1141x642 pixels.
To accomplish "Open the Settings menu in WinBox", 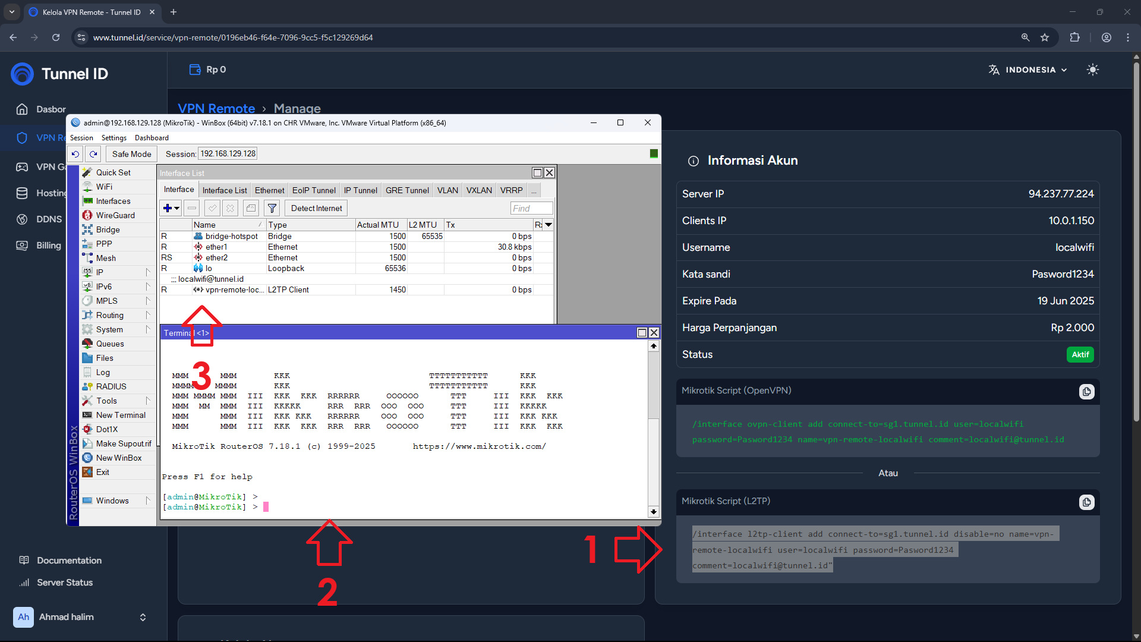I will click(x=114, y=138).
